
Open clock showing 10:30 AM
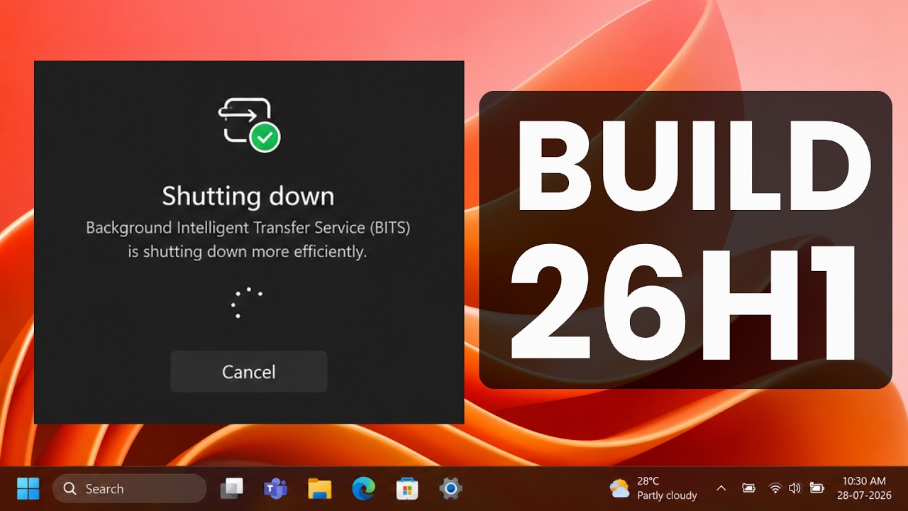point(863,481)
